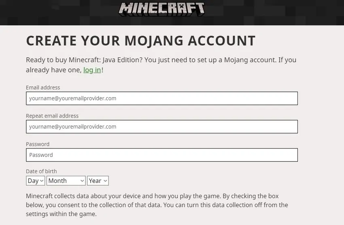
Task: Open the Day dropdown for date of birth
Action: 35,181
